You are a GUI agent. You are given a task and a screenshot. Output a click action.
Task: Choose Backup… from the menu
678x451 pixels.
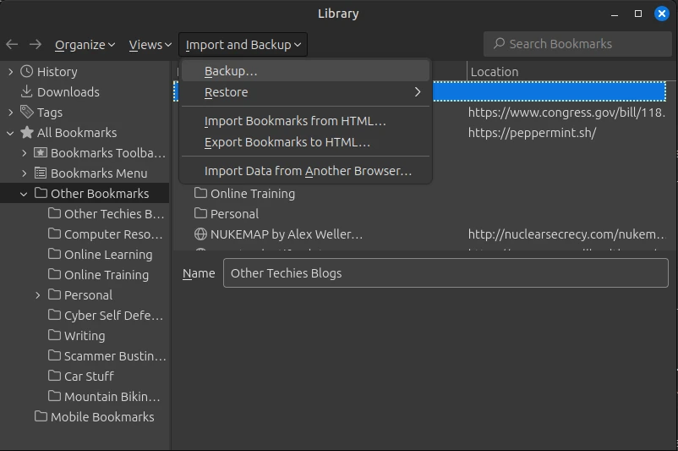point(305,71)
